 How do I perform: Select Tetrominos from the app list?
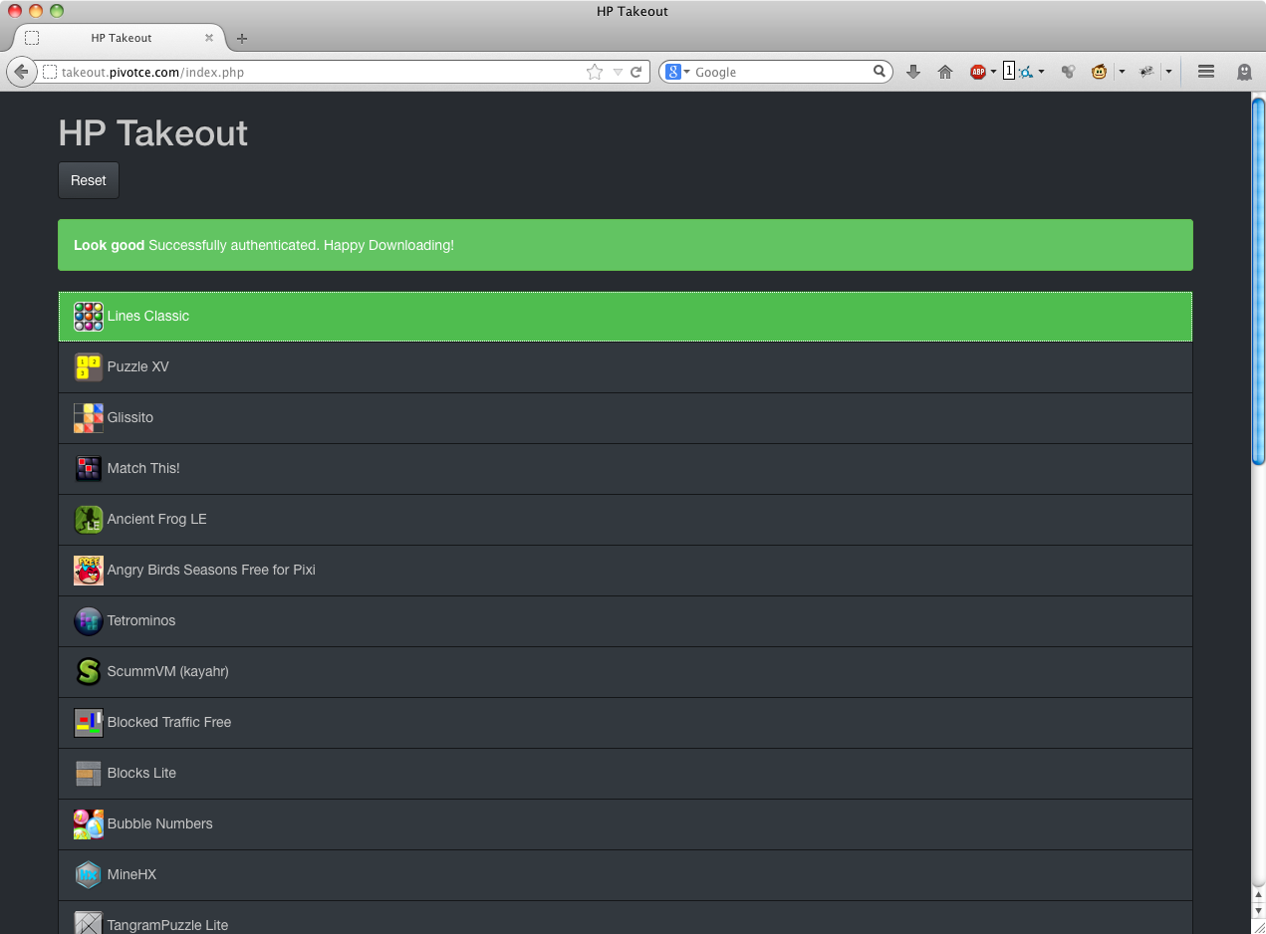pos(626,621)
